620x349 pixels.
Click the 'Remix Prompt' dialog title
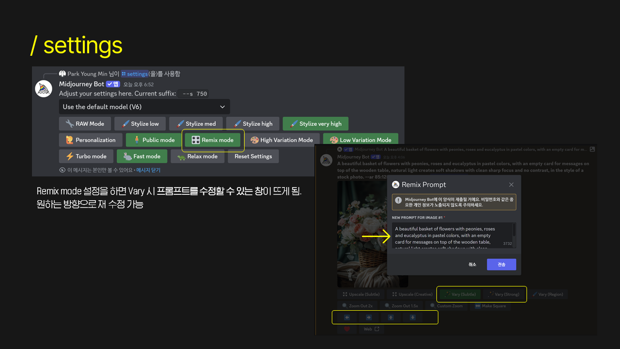[423, 185]
